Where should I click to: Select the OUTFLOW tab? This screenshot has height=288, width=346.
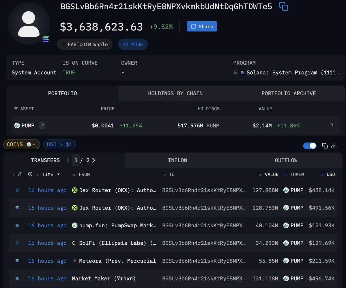[286, 160]
